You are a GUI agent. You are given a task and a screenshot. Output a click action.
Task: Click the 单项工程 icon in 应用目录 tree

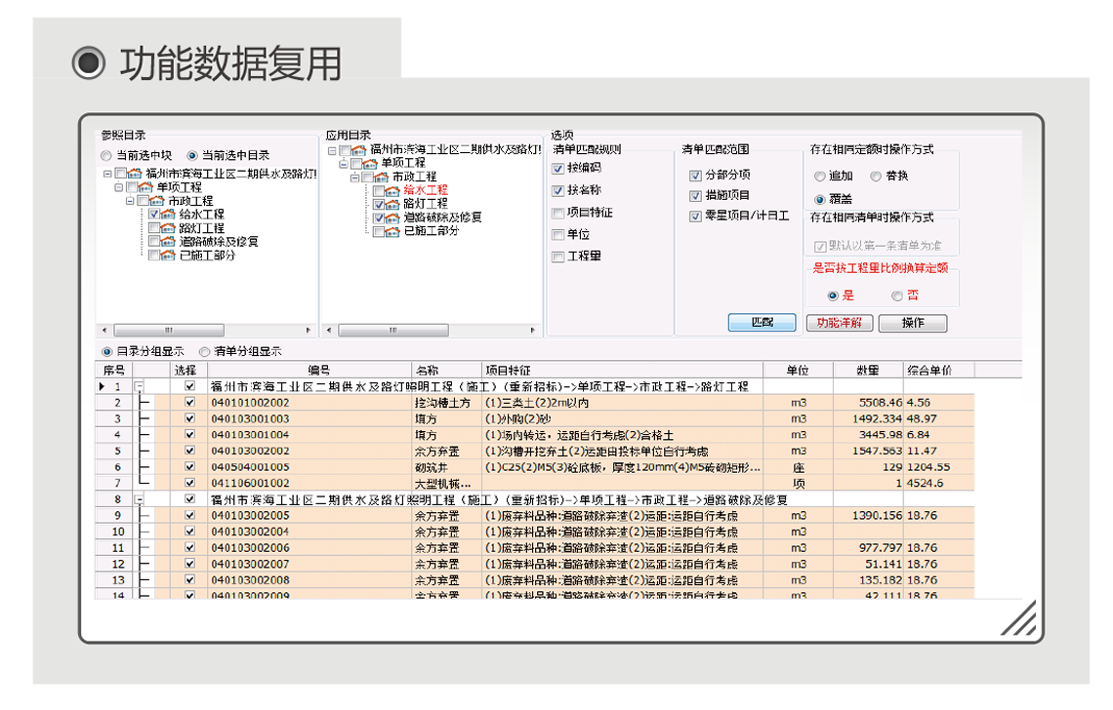tap(371, 163)
